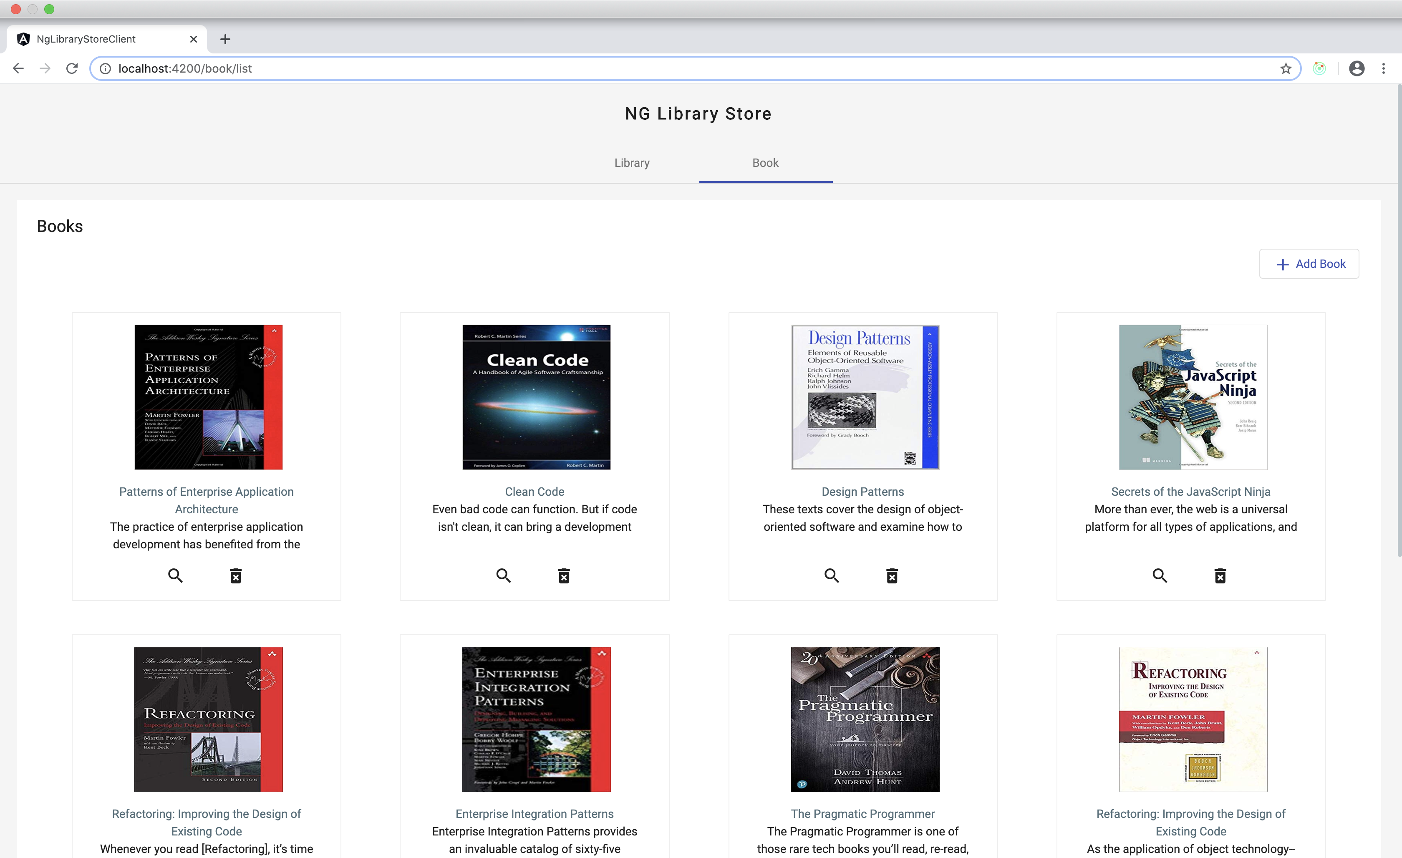Open Secrets of the JavaScript Ninja title link
The width and height of the screenshot is (1402, 858).
pos(1190,492)
